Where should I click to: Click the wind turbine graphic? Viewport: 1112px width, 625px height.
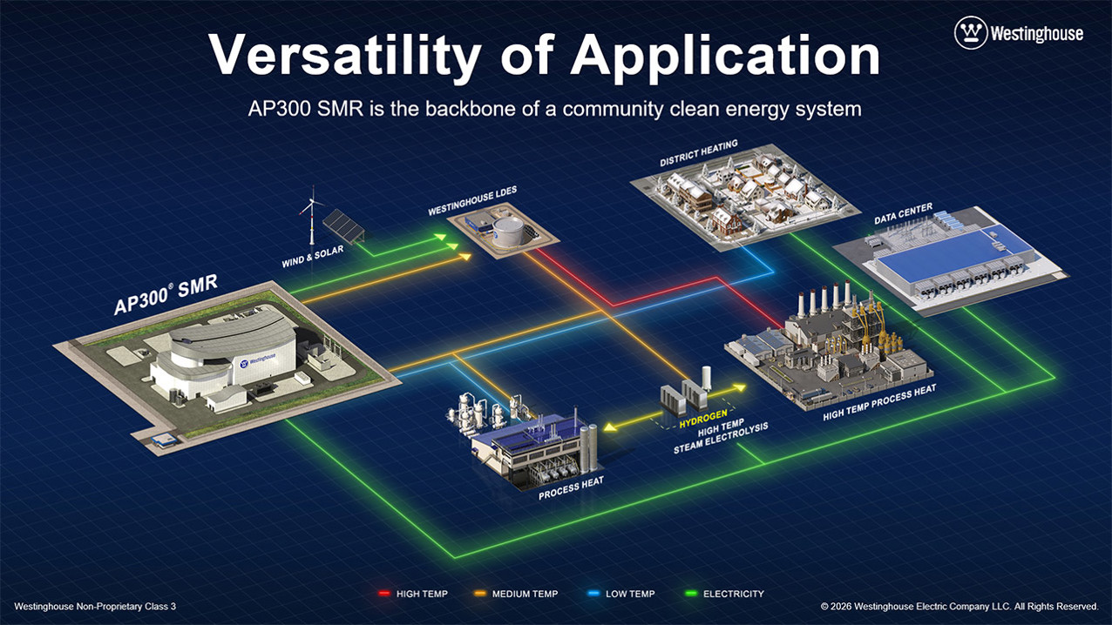coord(306,218)
